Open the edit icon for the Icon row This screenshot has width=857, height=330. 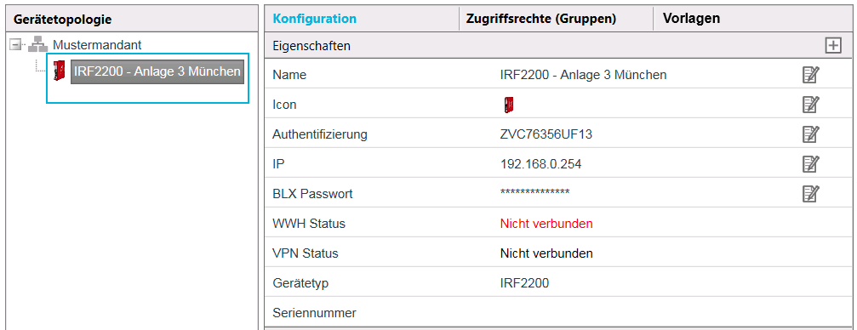tap(810, 105)
